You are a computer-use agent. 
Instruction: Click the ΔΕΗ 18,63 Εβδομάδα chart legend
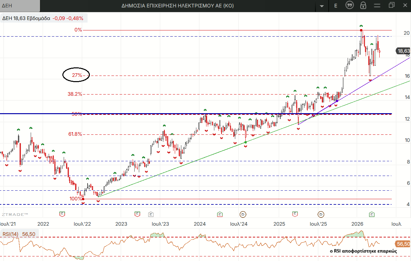(26, 18)
